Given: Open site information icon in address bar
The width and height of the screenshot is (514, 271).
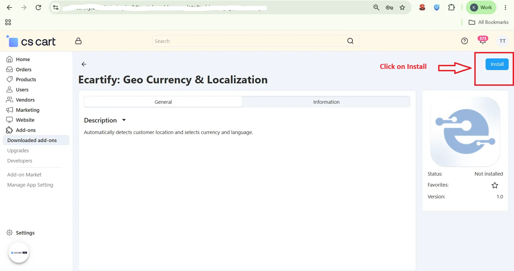Looking at the screenshot, I should click(x=56, y=7).
